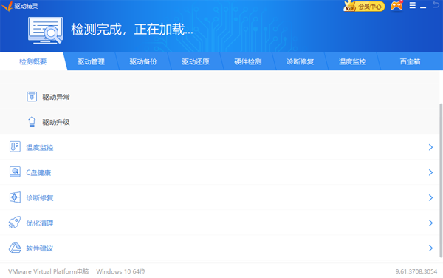Open the 百宝箱 tab
The width and height of the screenshot is (443, 278).
411,61
